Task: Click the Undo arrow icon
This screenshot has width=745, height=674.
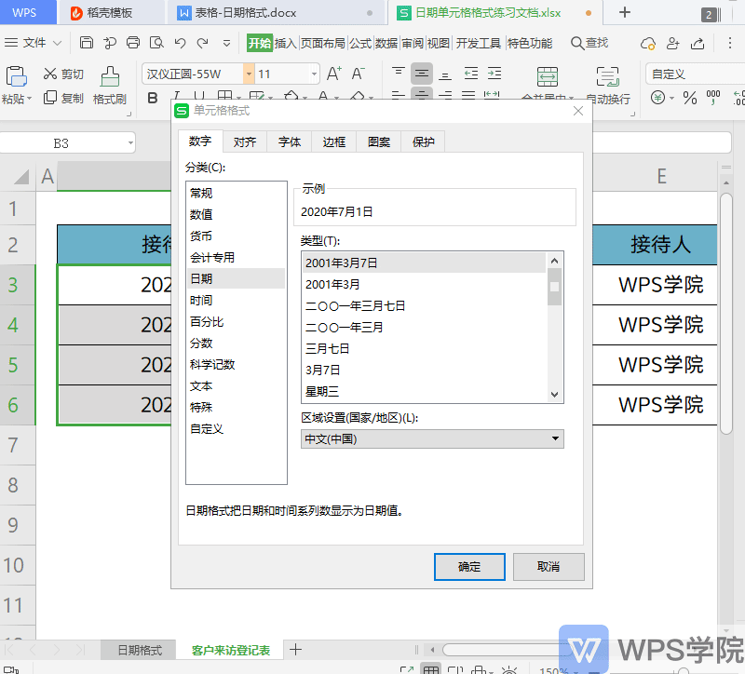Action: click(x=179, y=43)
